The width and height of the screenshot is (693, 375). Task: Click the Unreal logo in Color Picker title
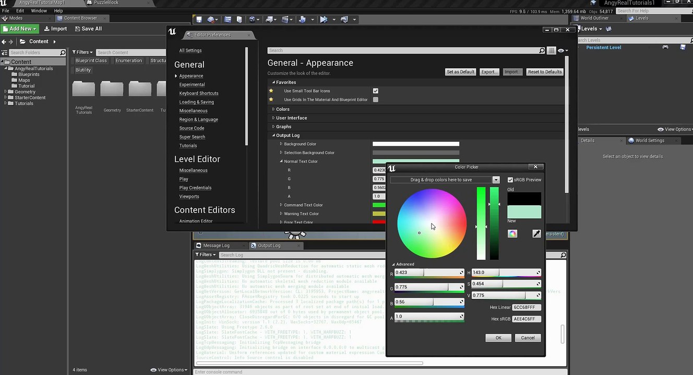(x=392, y=167)
